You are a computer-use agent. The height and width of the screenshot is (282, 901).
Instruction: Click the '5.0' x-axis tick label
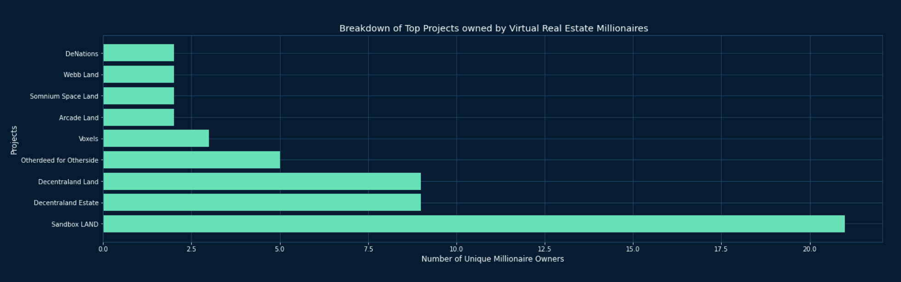coord(280,249)
